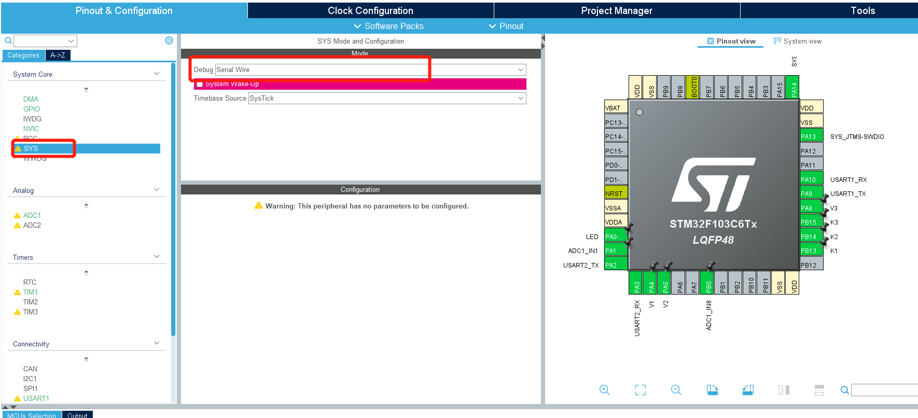Click the fit-to-screen icon below the chip
This screenshot has width=918, height=418.
pyautogui.click(x=641, y=390)
